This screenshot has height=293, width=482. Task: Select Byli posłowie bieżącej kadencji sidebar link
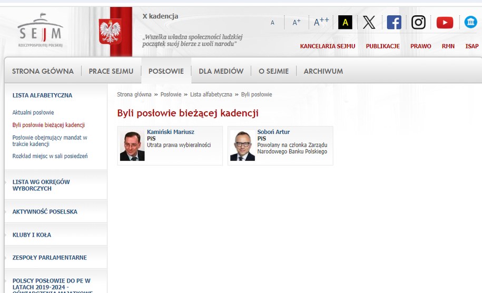tap(48, 125)
